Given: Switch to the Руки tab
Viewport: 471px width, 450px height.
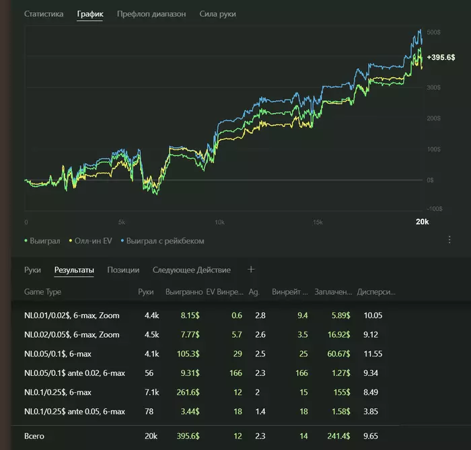Looking at the screenshot, I should click(x=32, y=270).
